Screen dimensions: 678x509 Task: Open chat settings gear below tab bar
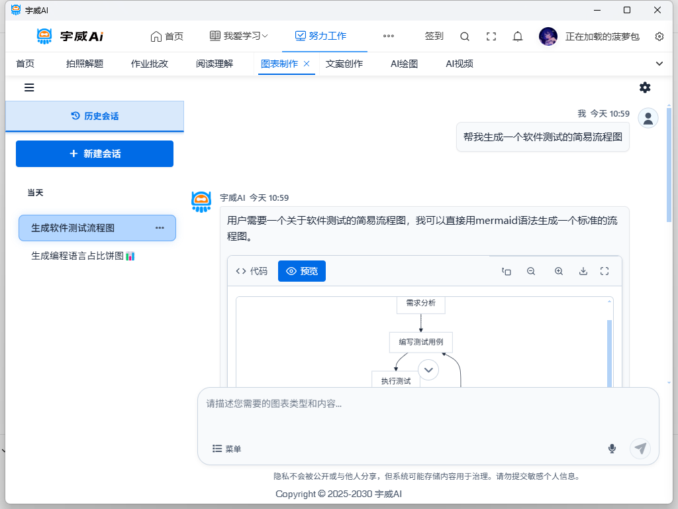(x=645, y=87)
